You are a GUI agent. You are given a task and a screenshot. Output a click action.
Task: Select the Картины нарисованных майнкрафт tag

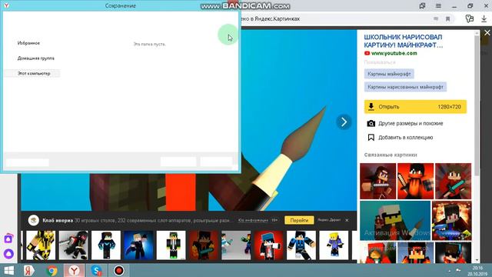tap(405, 87)
